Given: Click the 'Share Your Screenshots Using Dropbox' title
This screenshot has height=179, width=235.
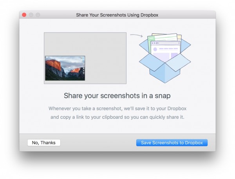Looking at the screenshot, I should pos(117,15).
